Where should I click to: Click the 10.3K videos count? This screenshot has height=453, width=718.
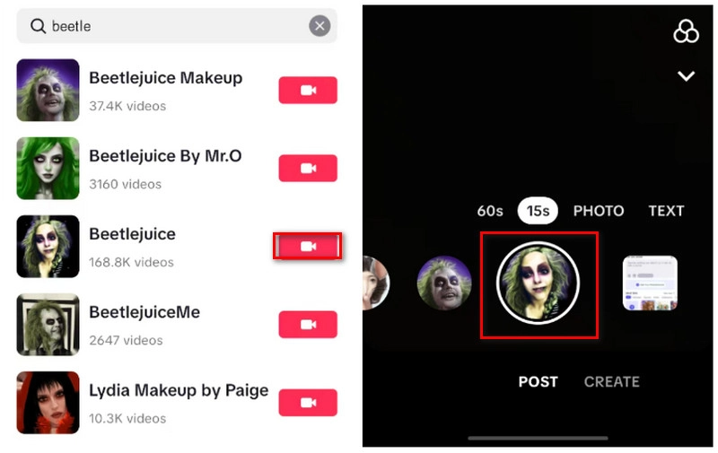click(x=127, y=419)
